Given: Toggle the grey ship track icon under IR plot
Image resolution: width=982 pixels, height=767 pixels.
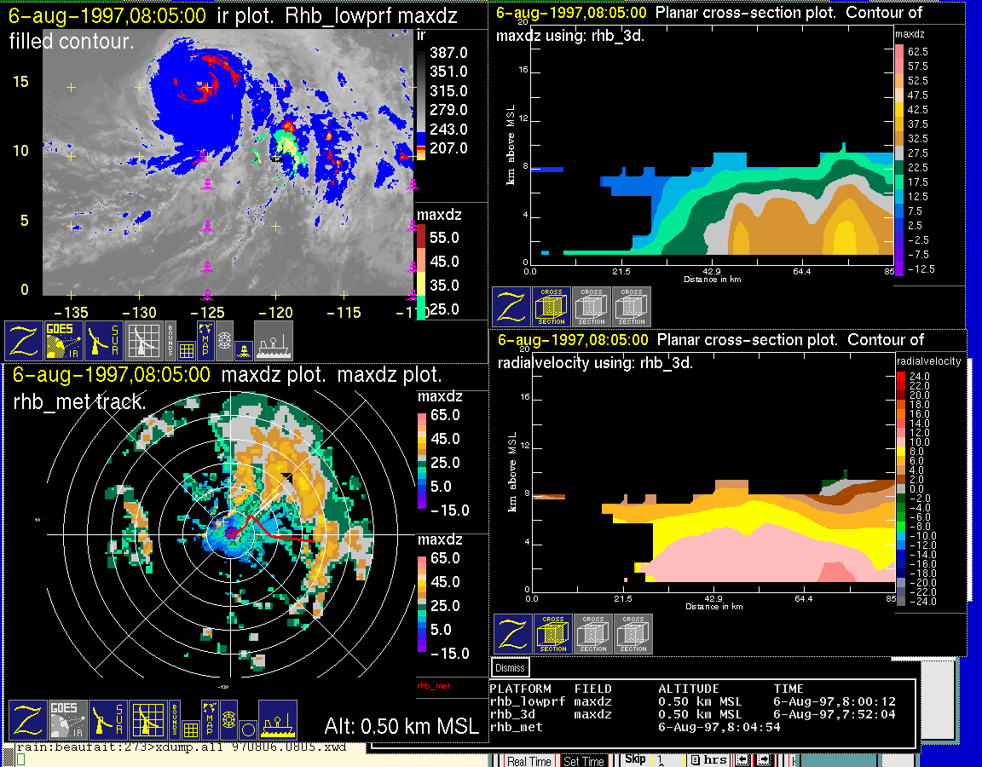Looking at the screenshot, I should 274,341.
